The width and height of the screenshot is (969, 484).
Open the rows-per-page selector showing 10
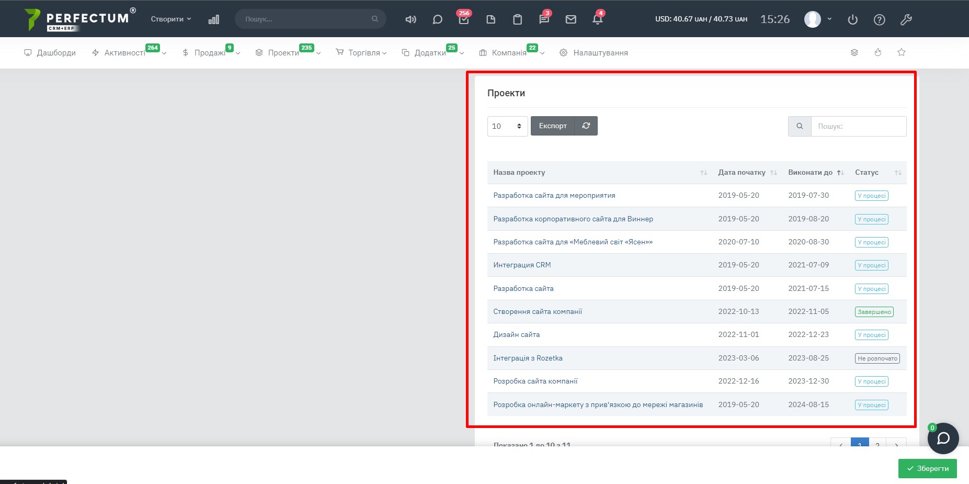click(507, 126)
